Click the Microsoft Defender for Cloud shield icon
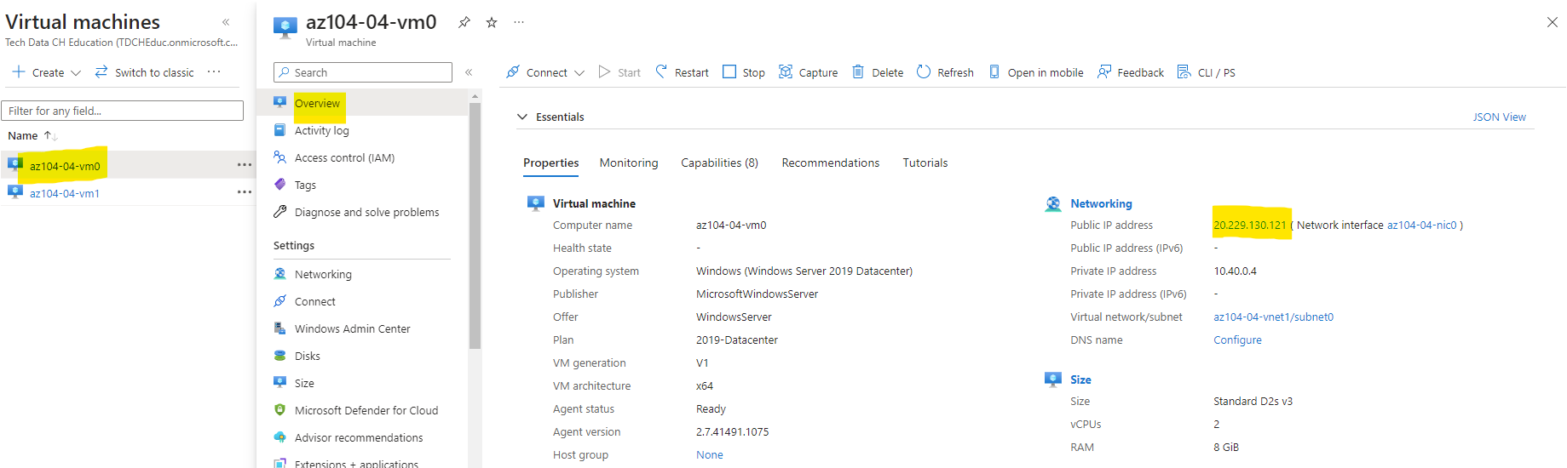This screenshot has width=1567, height=468. point(279,410)
